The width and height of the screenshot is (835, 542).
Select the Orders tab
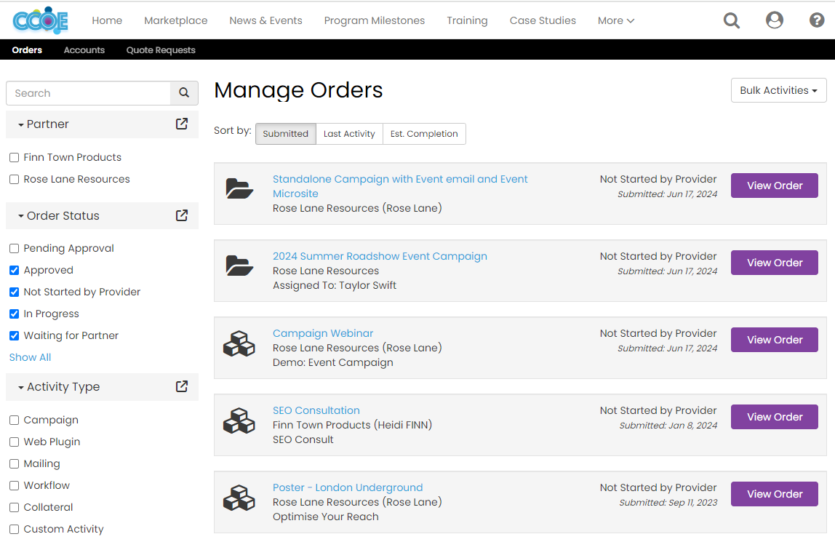click(27, 50)
